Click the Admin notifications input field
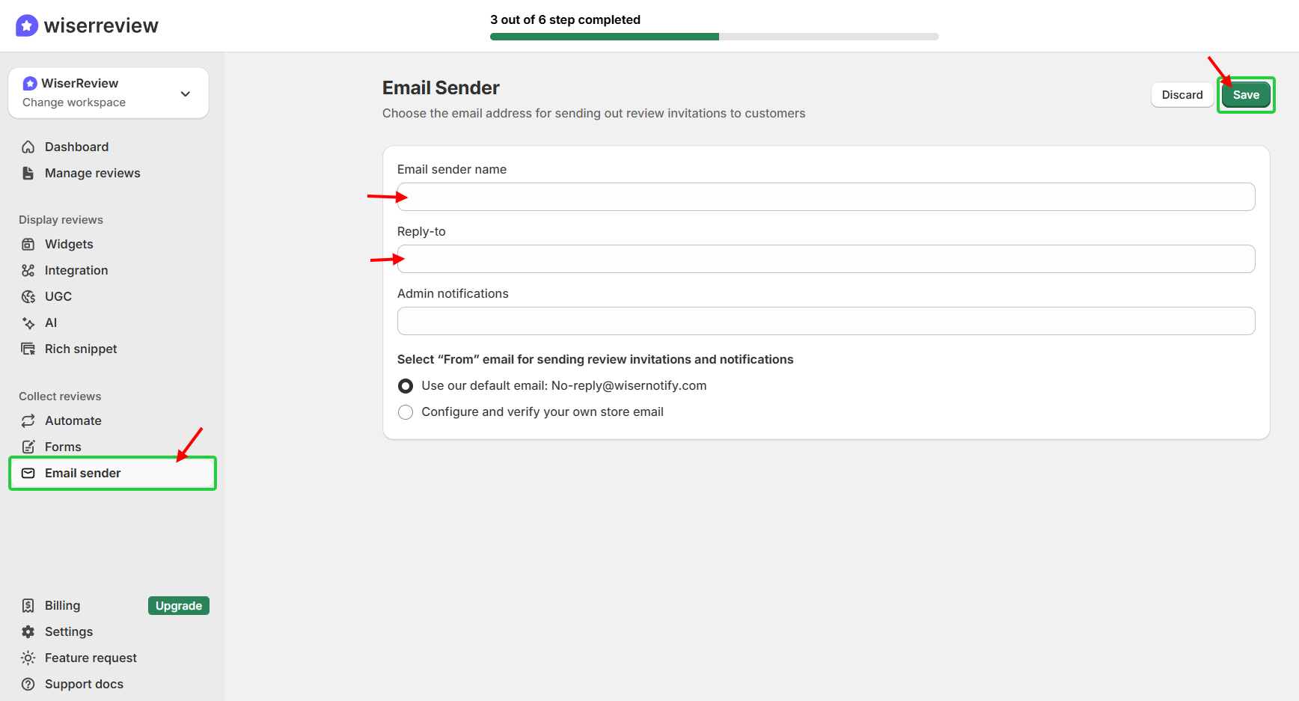The width and height of the screenshot is (1299, 701). (x=825, y=321)
